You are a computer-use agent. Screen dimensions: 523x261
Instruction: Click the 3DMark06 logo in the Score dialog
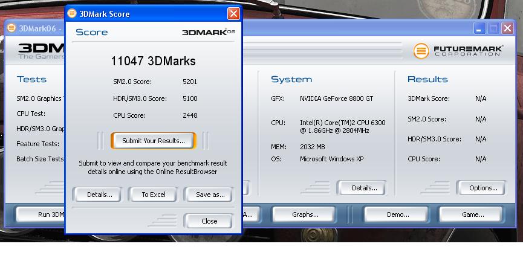pyautogui.click(x=209, y=32)
